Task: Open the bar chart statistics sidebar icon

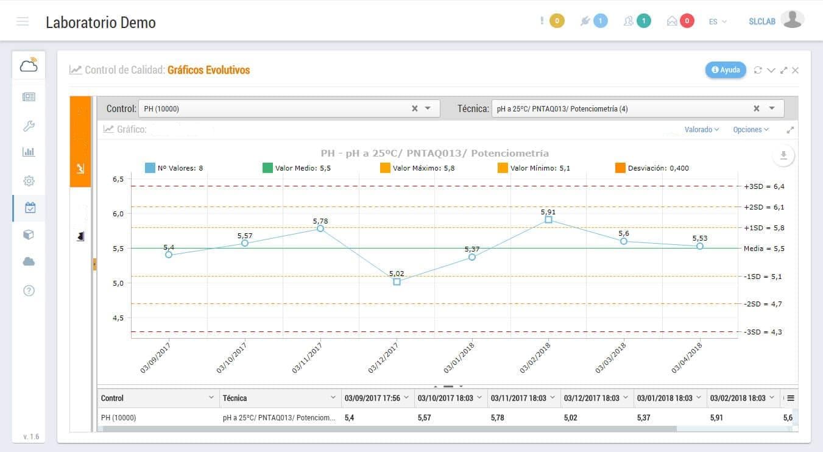Action: tap(29, 152)
